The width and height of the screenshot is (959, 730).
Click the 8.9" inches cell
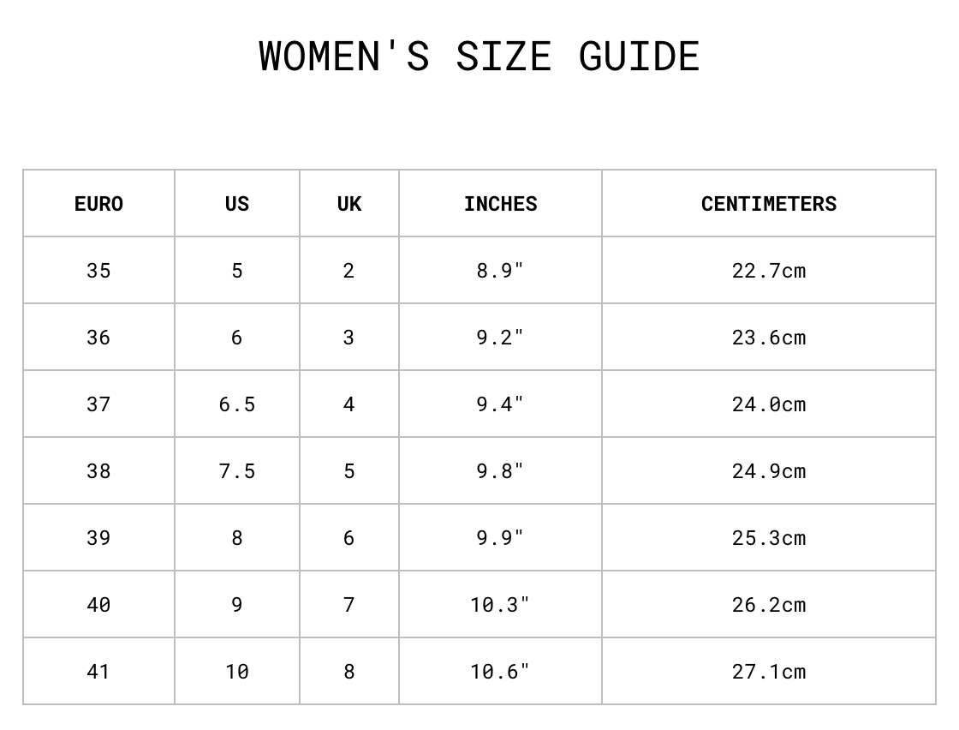500,271
